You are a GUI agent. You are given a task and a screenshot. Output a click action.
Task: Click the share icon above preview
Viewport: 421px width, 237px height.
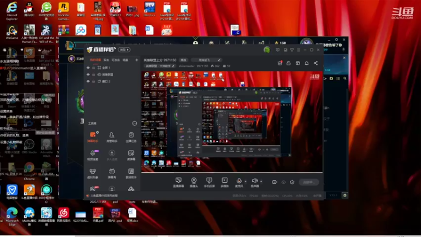tap(316, 63)
